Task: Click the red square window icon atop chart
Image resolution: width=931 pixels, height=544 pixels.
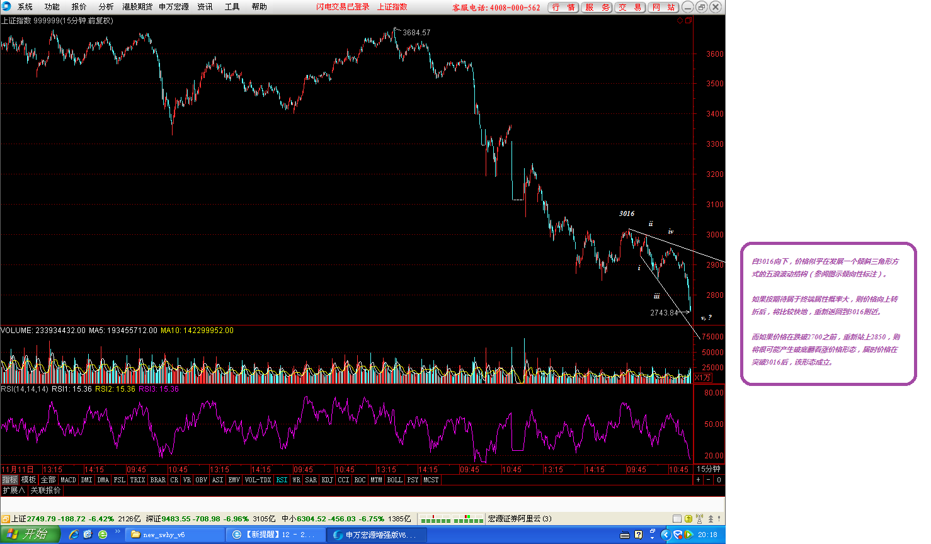Action: coord(688,21)
